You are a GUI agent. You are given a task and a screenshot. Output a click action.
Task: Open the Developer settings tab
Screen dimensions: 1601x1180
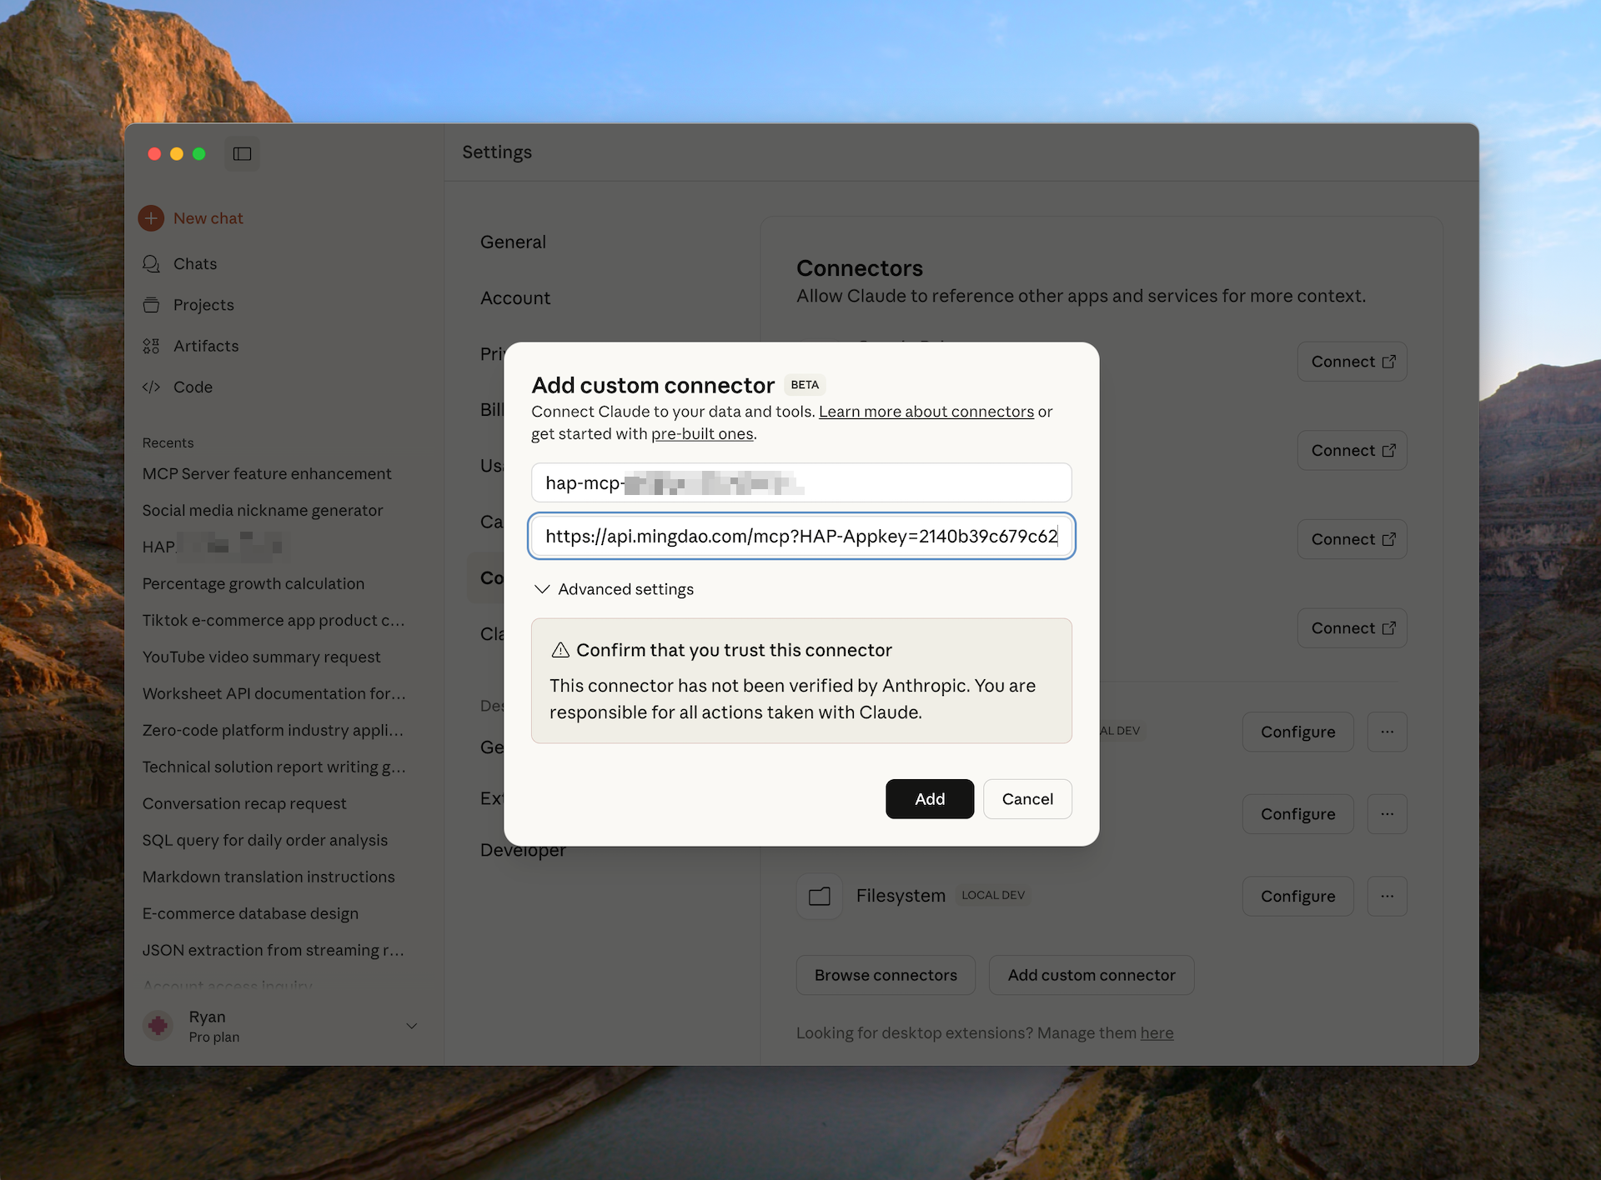click(x=523, y=852)
